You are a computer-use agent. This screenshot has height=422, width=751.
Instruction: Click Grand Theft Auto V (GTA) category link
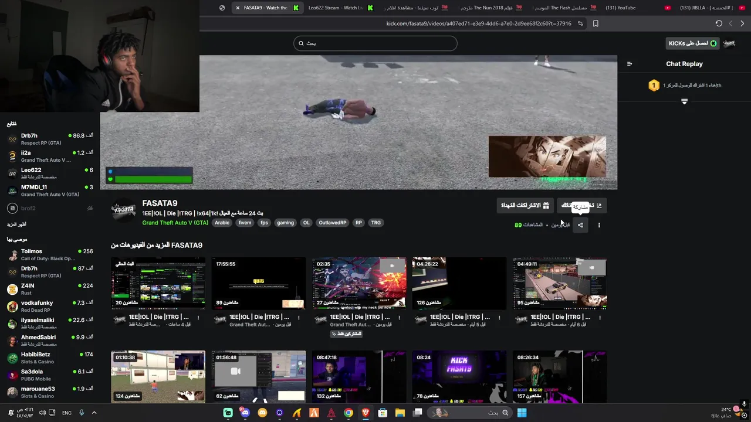175,223
